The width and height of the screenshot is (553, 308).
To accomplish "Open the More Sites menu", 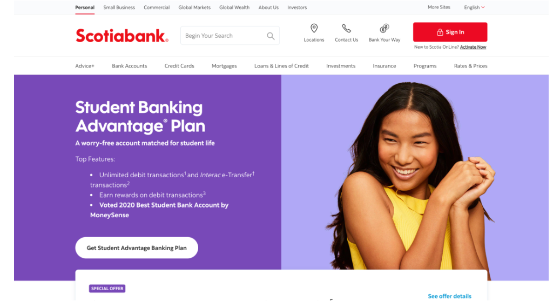I will [x=439, y=7].
